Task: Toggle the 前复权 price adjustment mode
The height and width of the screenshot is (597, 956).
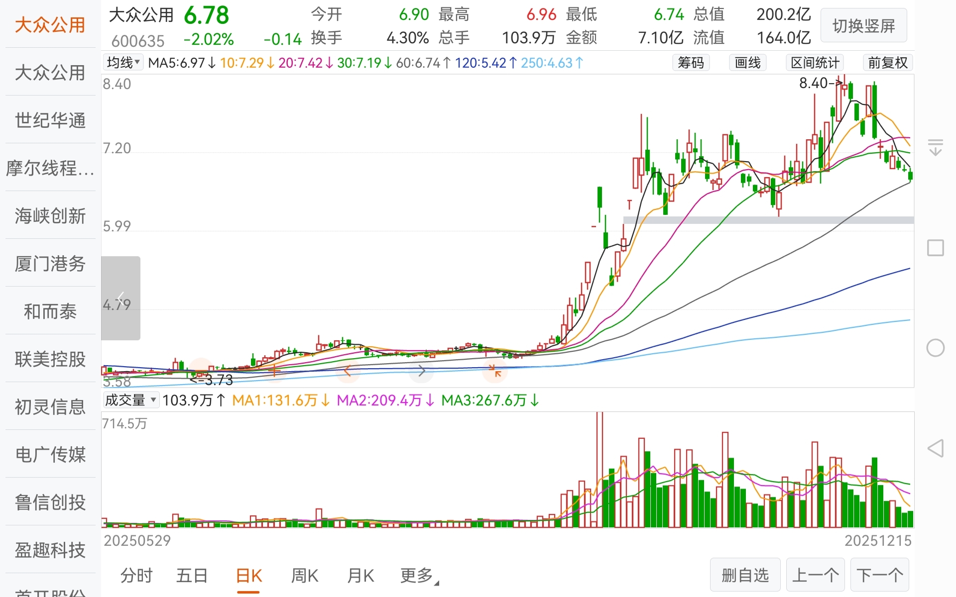Action: (x=887, y=63)
